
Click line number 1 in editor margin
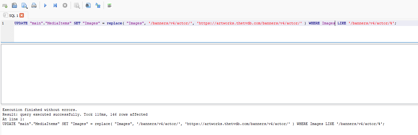coord(3,23)
